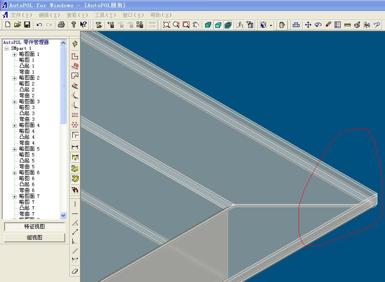Click the tree scrollbar up arrow
The width and height of the screenshot is (385, 282).
63,43
